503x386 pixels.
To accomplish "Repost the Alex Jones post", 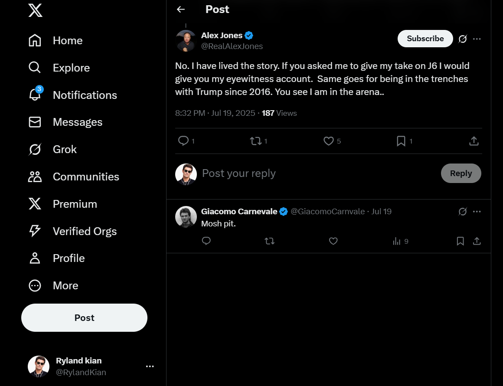I will coord(256,141).
